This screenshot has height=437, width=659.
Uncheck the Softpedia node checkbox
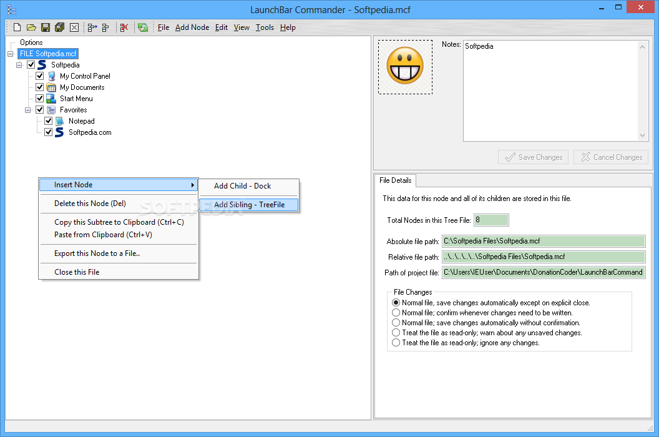point(31,65)
